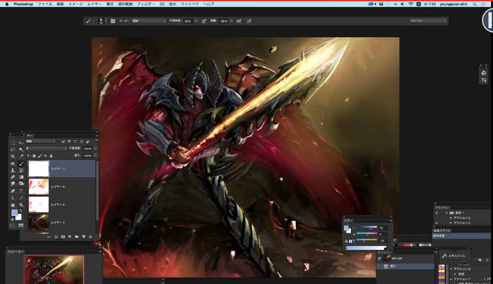Viewport: 493px width, 284px height.
Task: Select the Horizontal Type tool
Action: pyautogui.click(x=21, y=191)
